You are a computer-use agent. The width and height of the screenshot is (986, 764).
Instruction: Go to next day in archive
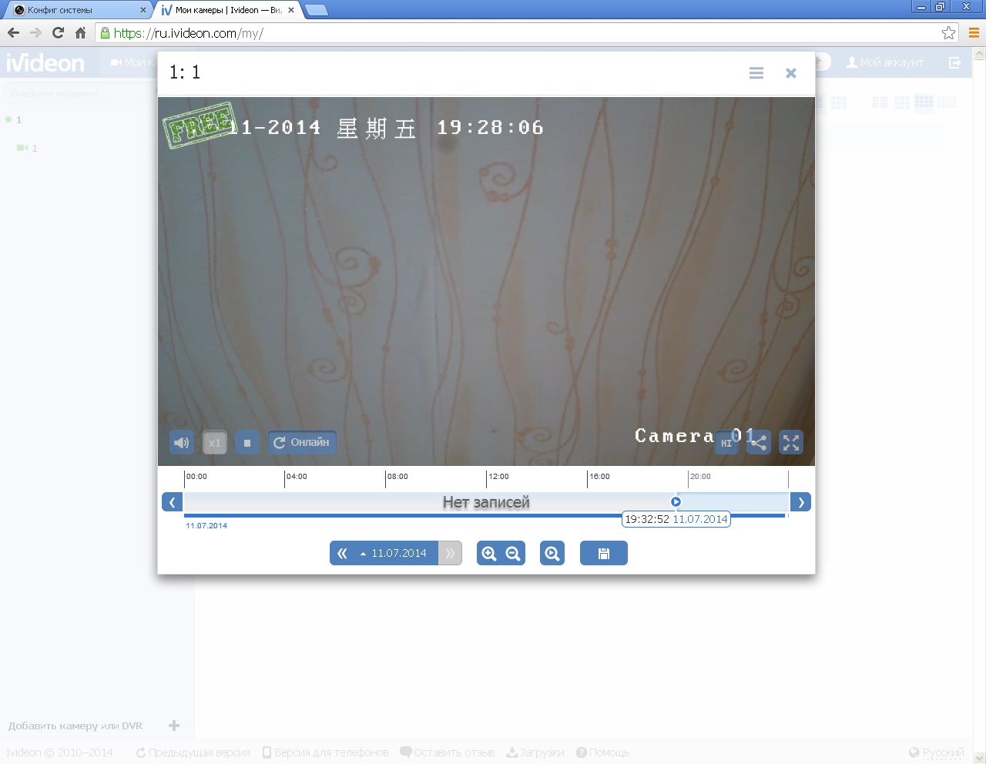click(x=451, y=553)
